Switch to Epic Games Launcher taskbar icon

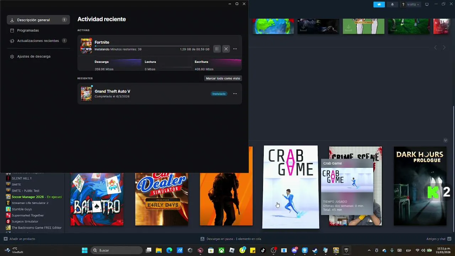[346, 250]
